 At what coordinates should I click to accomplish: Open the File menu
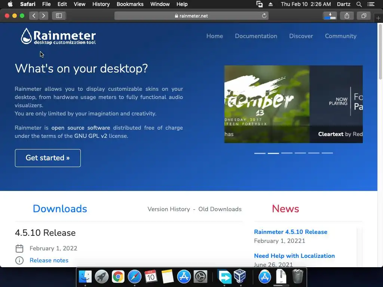tap(46, 4)
